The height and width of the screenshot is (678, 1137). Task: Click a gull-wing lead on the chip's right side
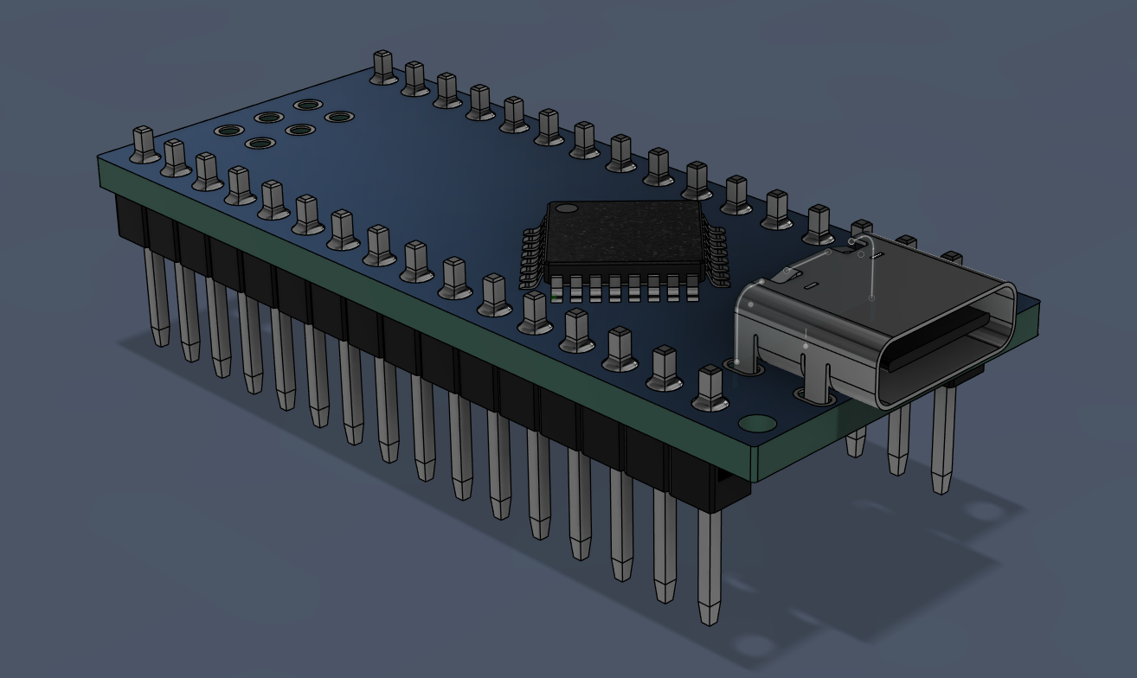718,251
